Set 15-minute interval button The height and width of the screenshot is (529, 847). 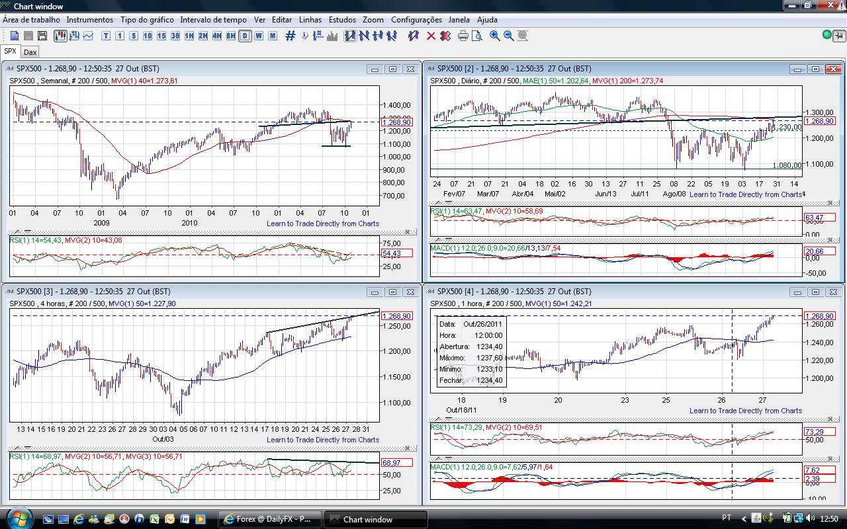(161, 36)
